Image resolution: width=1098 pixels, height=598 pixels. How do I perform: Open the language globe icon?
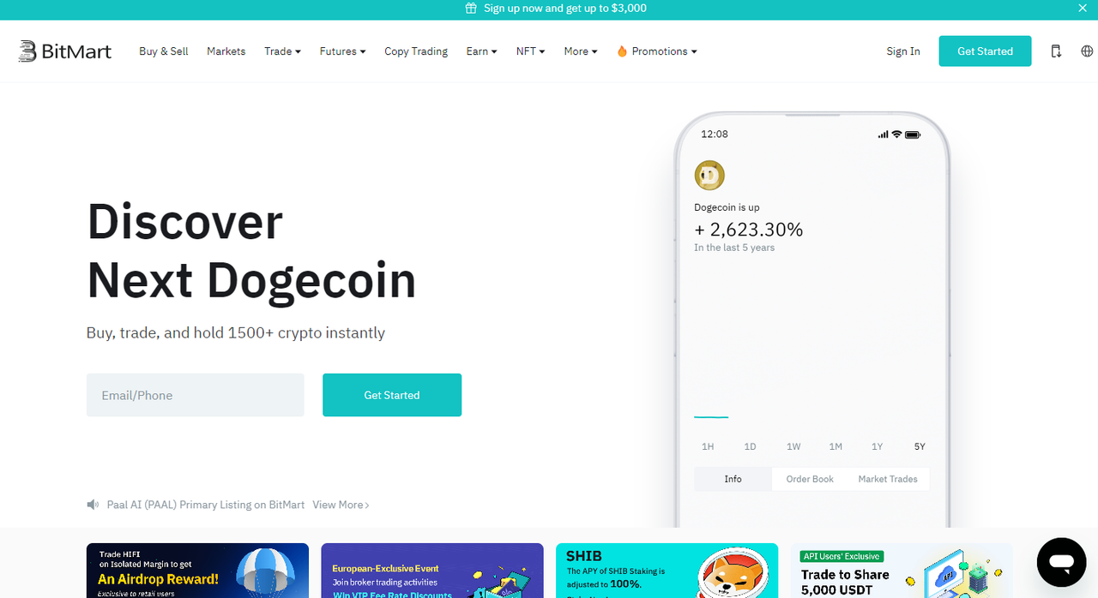(1087, 51)
